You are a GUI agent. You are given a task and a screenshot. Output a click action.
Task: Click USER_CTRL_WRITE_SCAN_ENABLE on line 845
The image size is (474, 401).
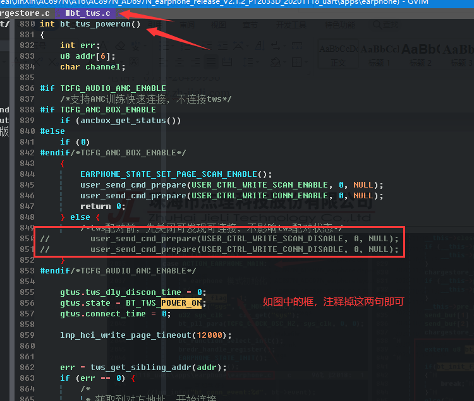click(260, 185)
